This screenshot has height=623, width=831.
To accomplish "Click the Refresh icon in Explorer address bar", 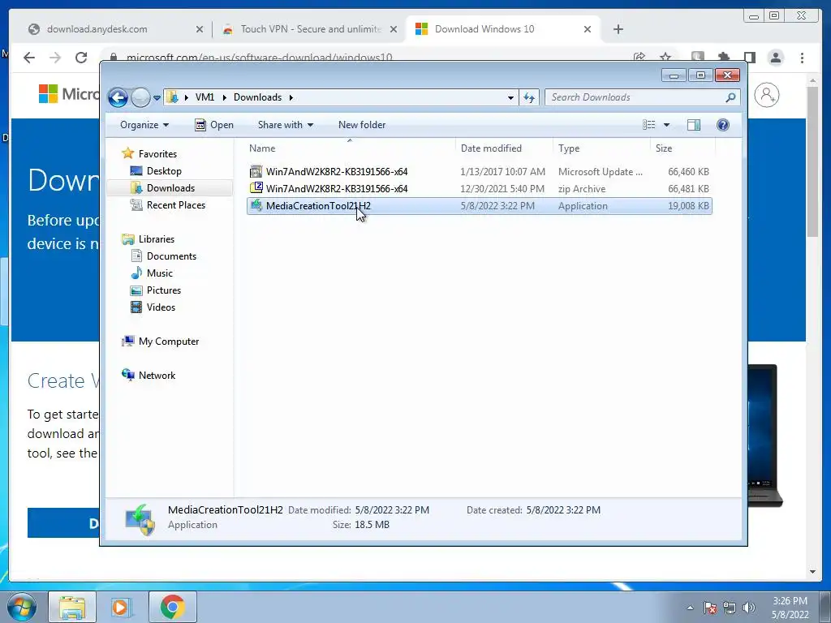I will tap(529, 97).
